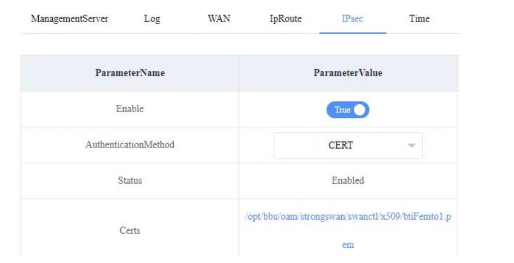Click the ParameterName column header
514x263 pixels.
(x=130, y=73)
